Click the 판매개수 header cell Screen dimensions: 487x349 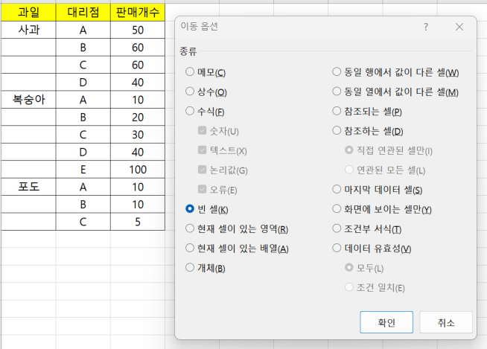click(x=138, y=13)
